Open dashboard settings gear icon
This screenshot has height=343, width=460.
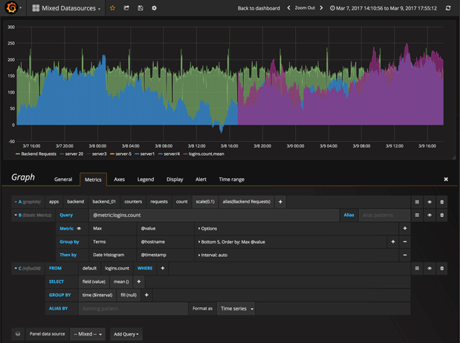(x=154, y=8)
